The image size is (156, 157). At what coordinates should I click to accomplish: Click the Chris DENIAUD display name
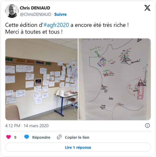35,8
